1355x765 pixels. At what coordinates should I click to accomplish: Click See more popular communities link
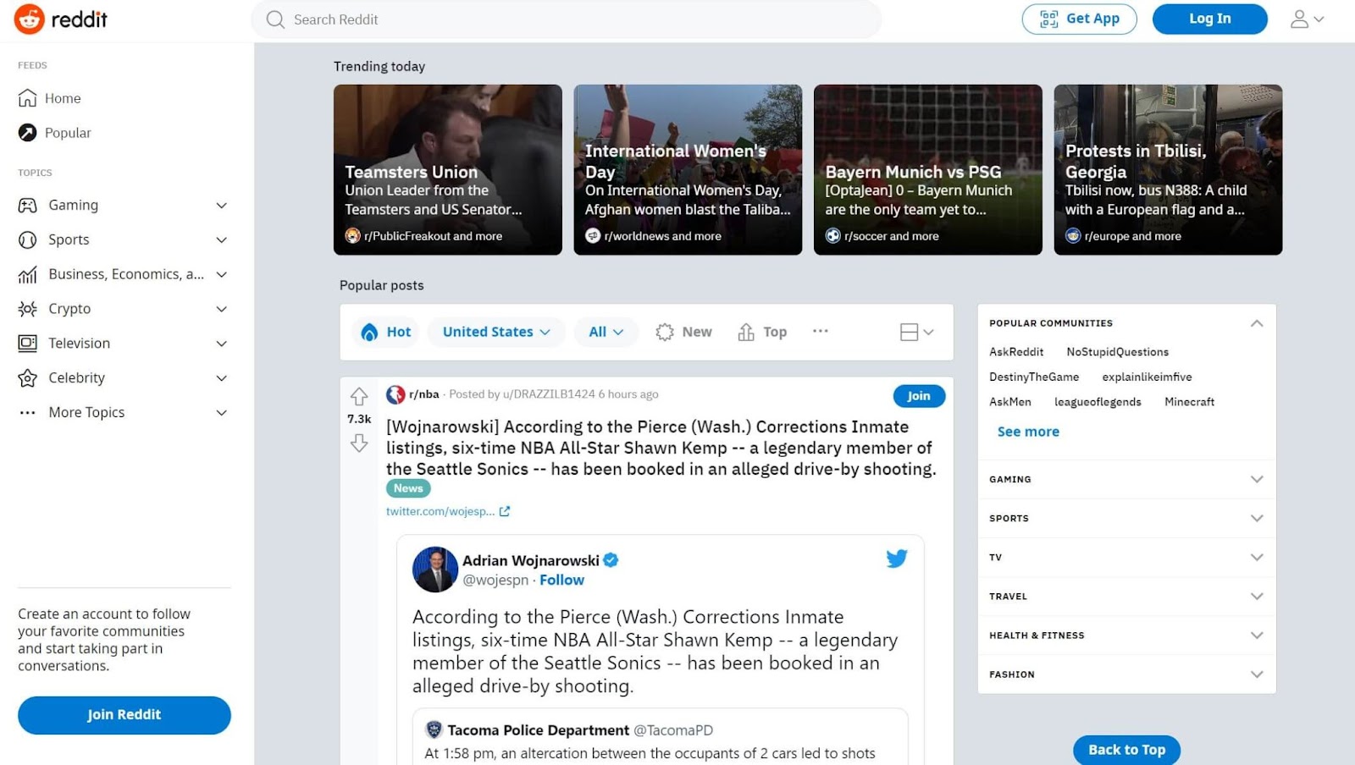point(1028,432)
